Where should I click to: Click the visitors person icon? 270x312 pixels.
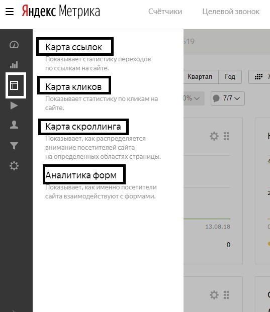(14, 125)
